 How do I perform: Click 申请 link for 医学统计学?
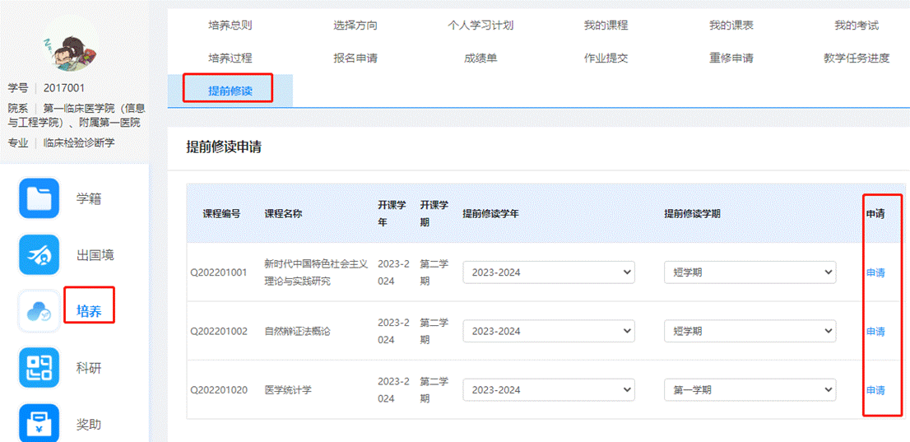pos(875,390)
